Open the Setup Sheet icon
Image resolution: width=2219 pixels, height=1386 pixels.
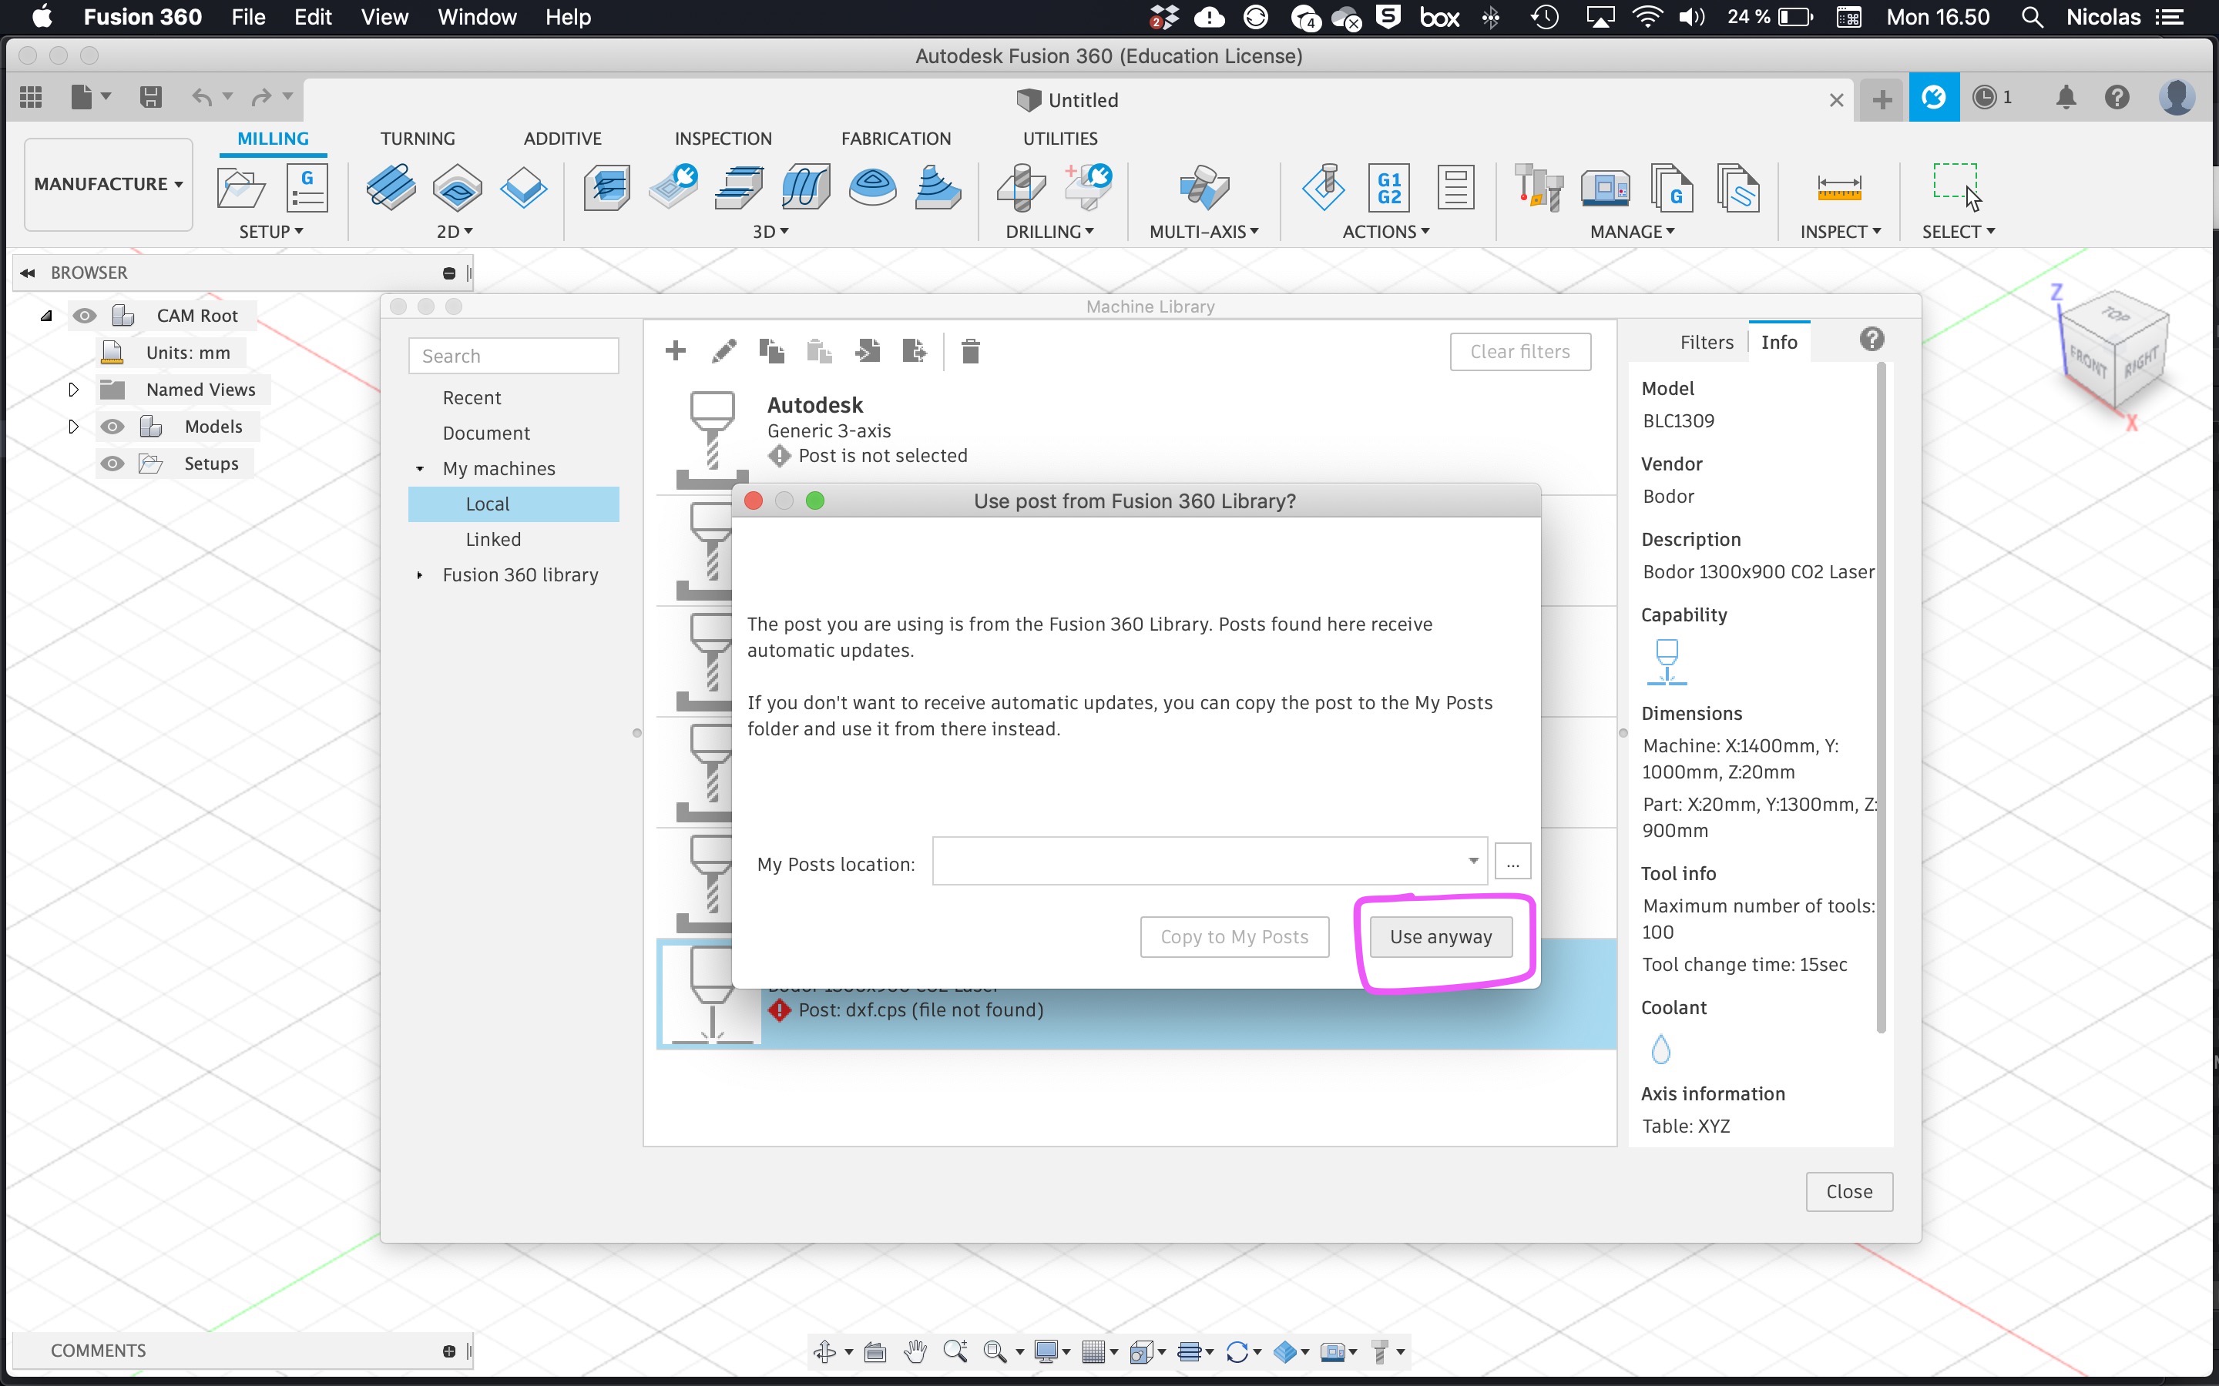[x=1455, y=188]
